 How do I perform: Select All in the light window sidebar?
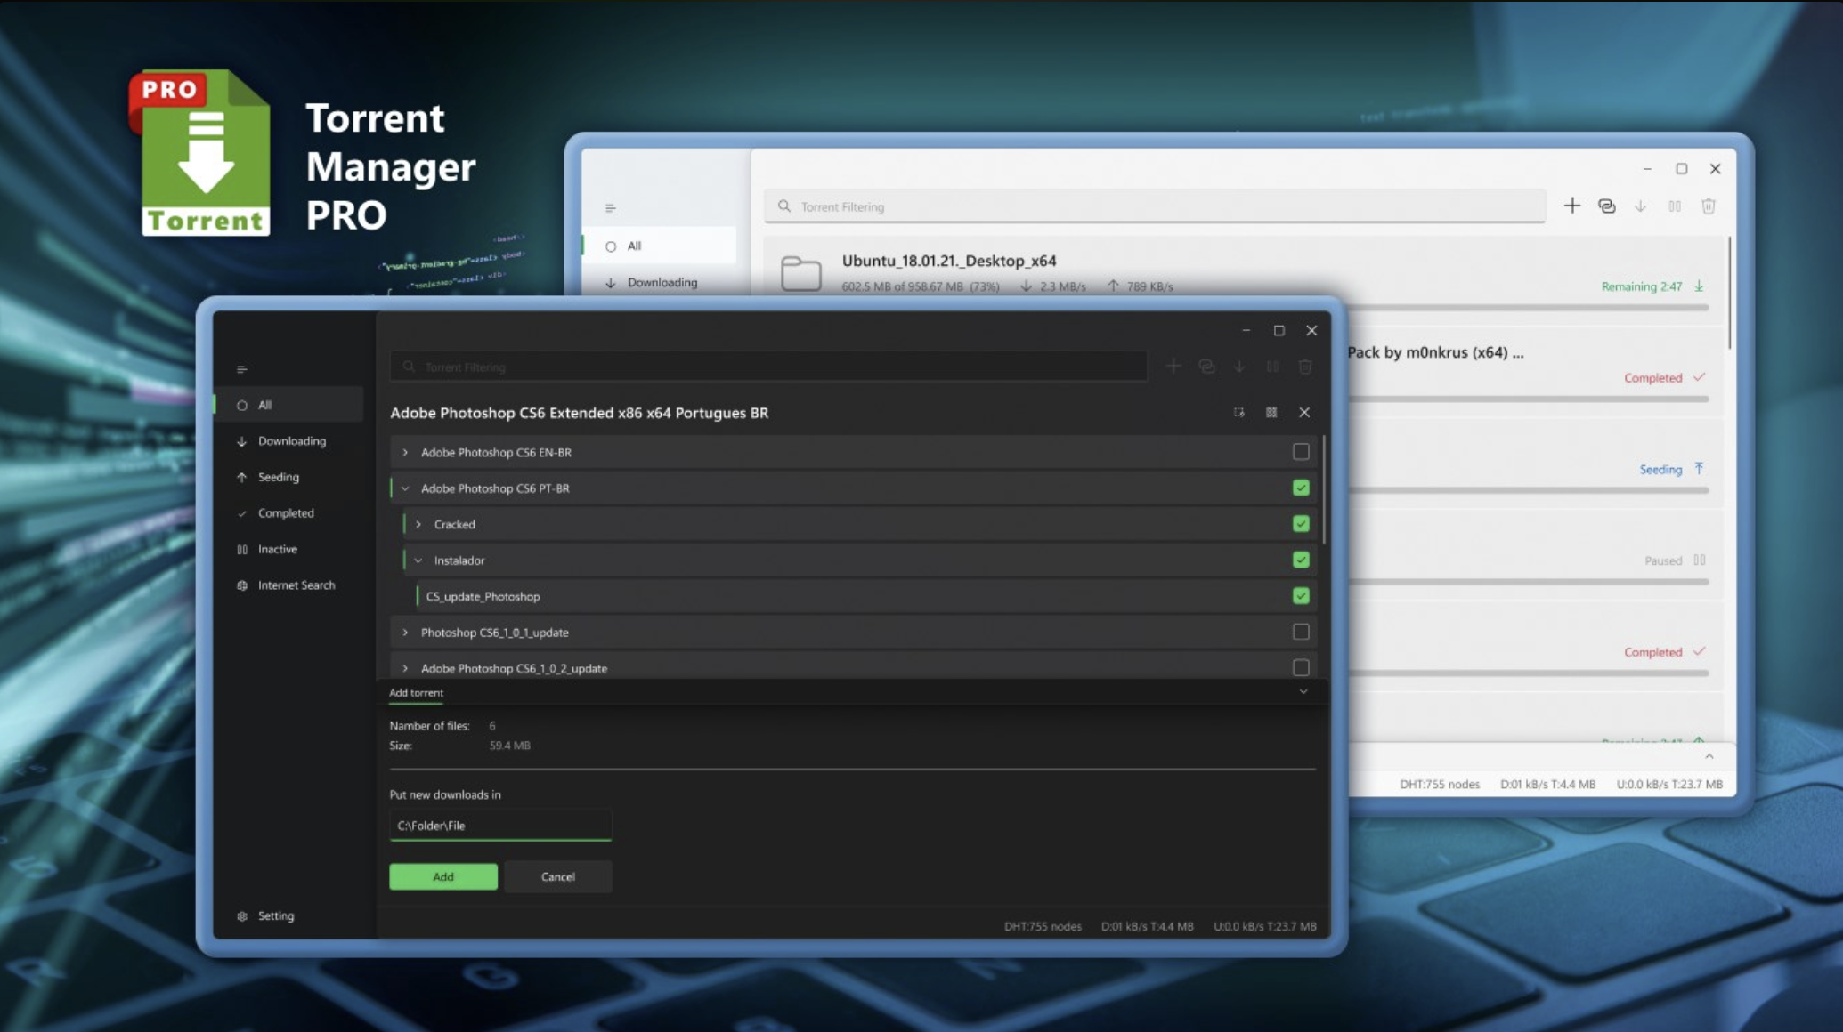point(659,246)
